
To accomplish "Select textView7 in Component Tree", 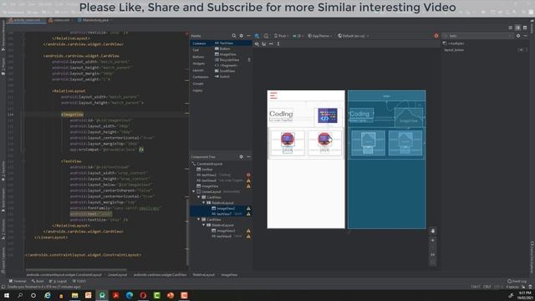I will [225, 214].
